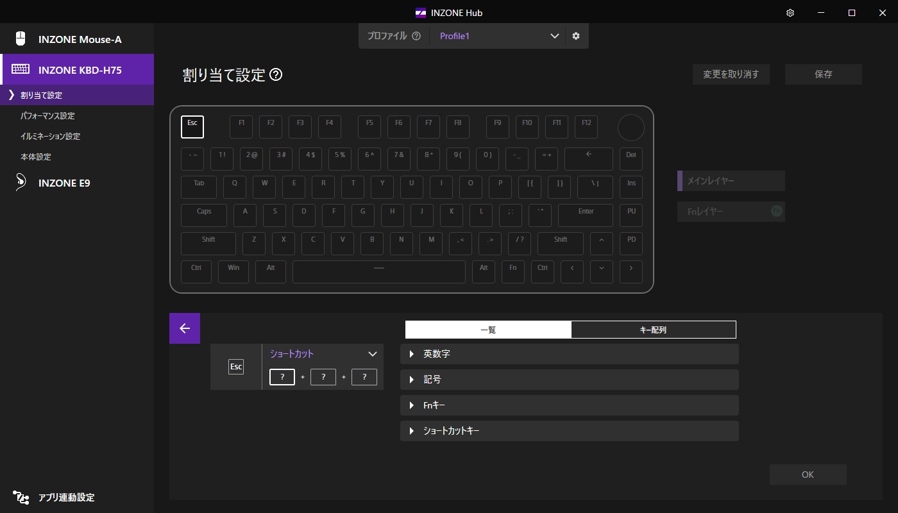The image size is (898, 513).
Task: Select third shortcut key slot
Action: [x=364, y=377]
